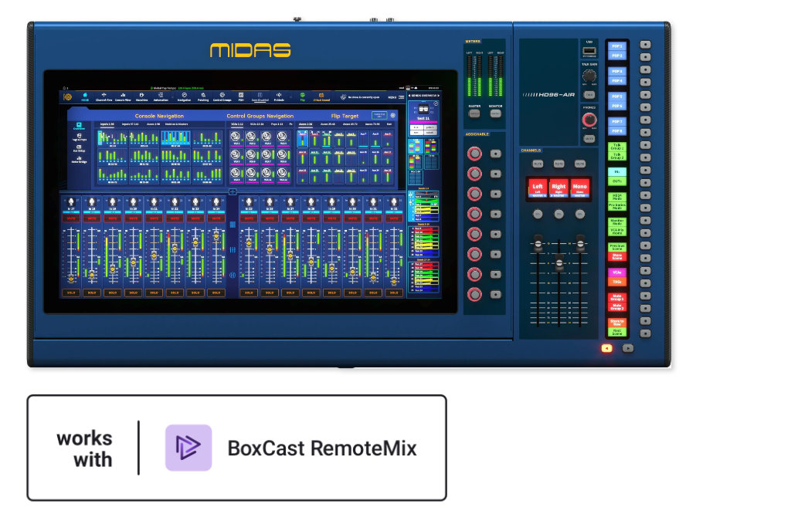Click the circular icon right of Flip Target
This screenshot has width=791, height=521.
point(393,115)
